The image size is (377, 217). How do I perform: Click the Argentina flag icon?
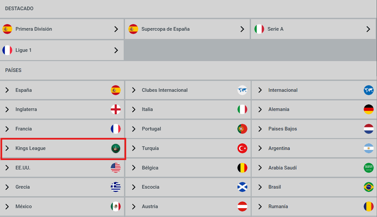pyautogui.click(x=369, y=148)
